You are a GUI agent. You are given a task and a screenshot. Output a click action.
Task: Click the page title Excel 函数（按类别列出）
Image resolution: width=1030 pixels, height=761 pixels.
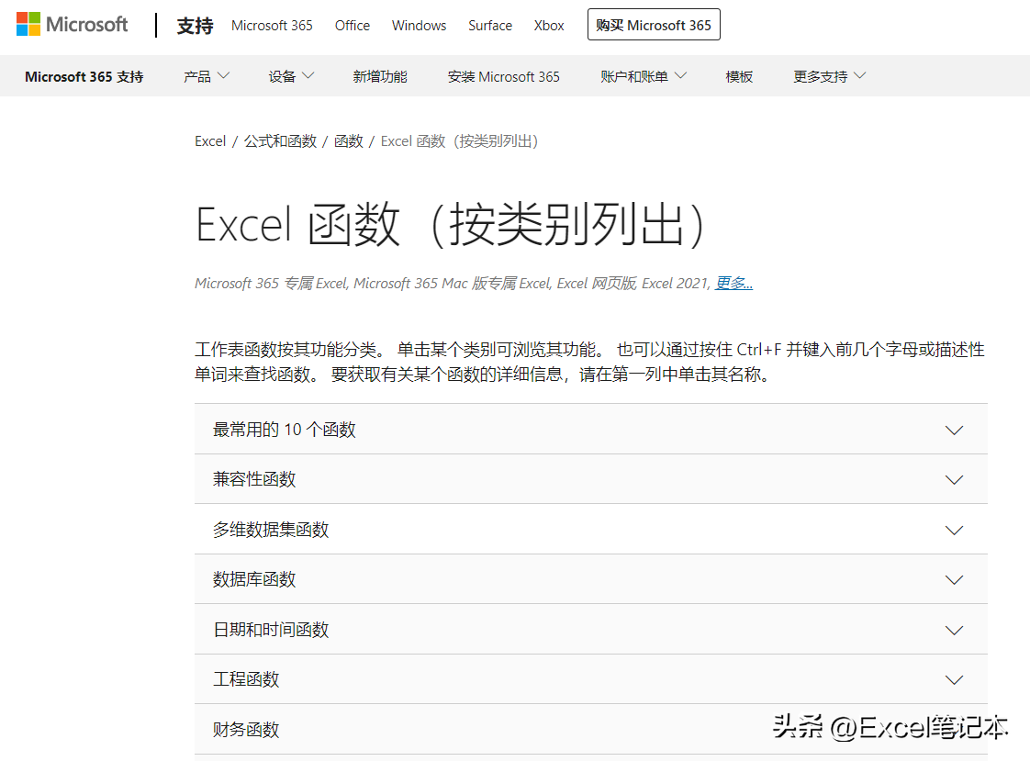pos(451,225)
